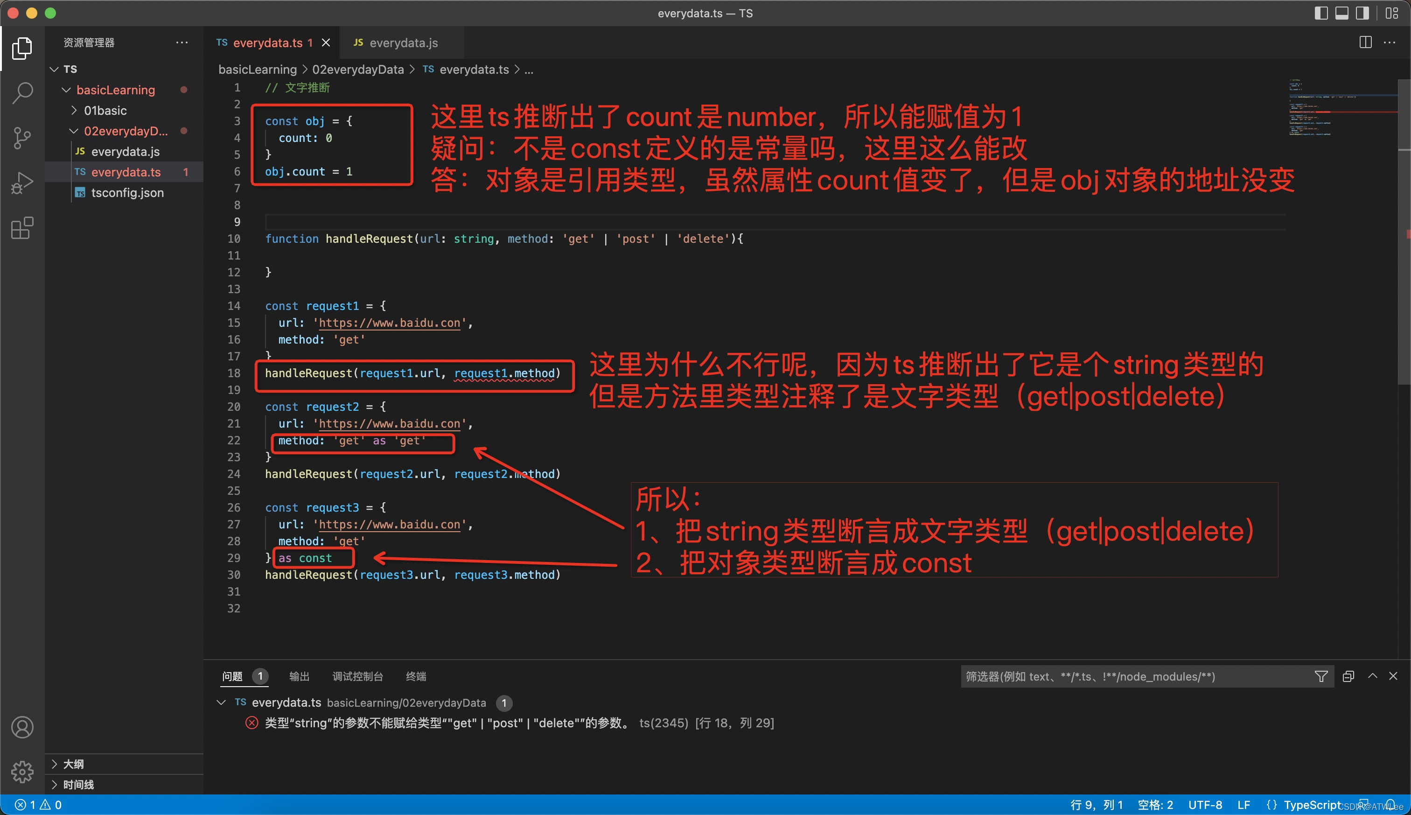Screen dimensions: 1411x815
Task: Toggle the secondary side bar layout button
Action: (x=1362, y=14)
